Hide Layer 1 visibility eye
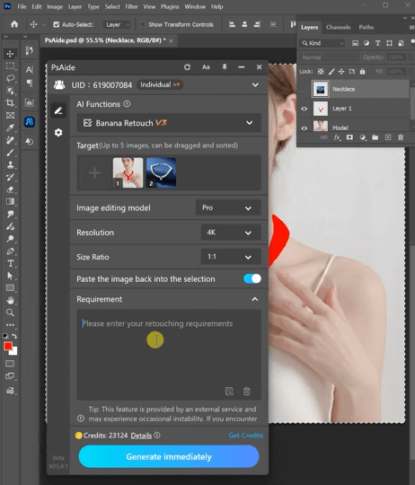Image resolution: width=415 pixels, height=485 pixels. [304, 109]
